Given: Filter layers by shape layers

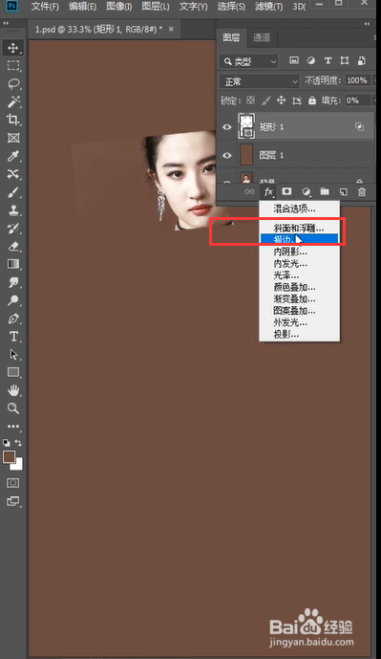Looking at the screenshot, I should tap(345, 61).
